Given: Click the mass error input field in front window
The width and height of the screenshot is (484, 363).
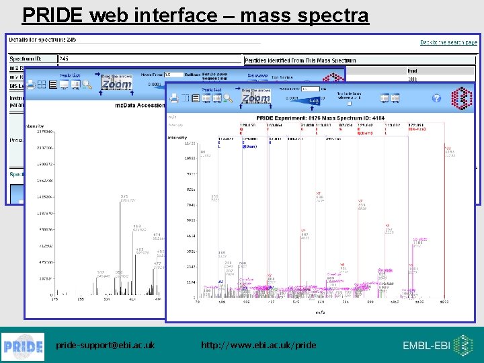Looking at the screenshot, I should pyautogui.click(x=311, y=89).
